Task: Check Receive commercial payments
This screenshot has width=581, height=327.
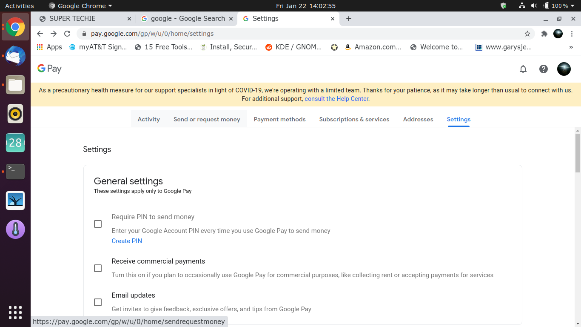Action: (98, 268)
